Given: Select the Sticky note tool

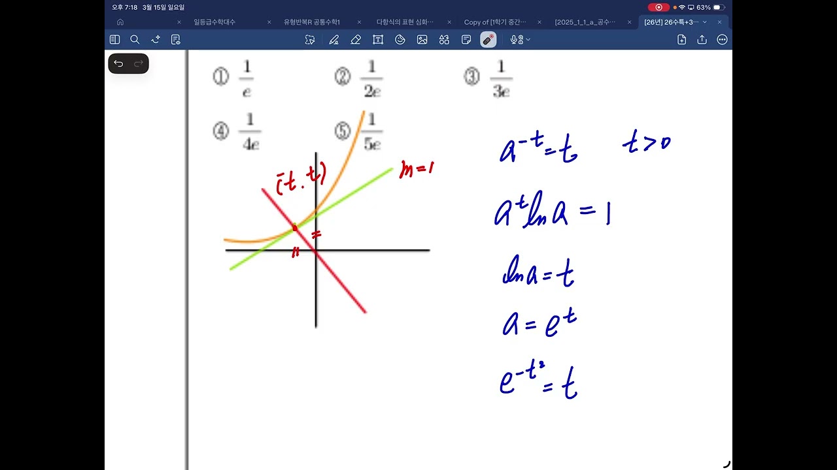Looking at the screenshot, I should [x=466, y=40].
